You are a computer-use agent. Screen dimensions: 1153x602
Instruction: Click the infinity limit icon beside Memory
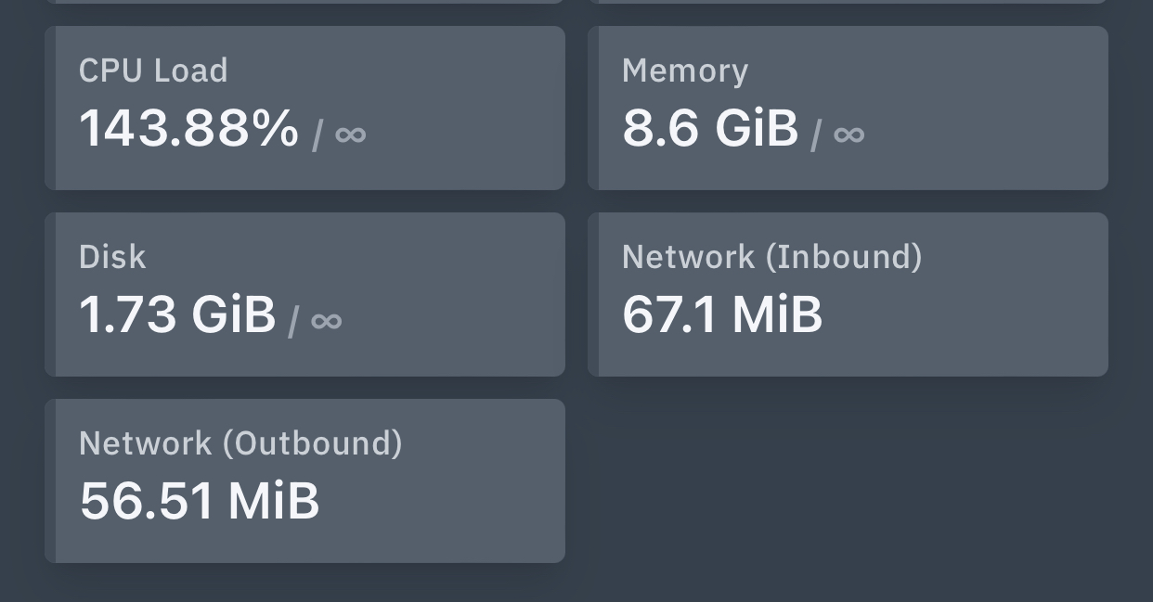849,134
